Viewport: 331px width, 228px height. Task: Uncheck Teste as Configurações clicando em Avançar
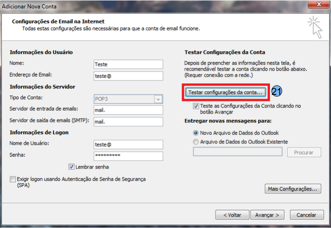click(x=196, y=106)
